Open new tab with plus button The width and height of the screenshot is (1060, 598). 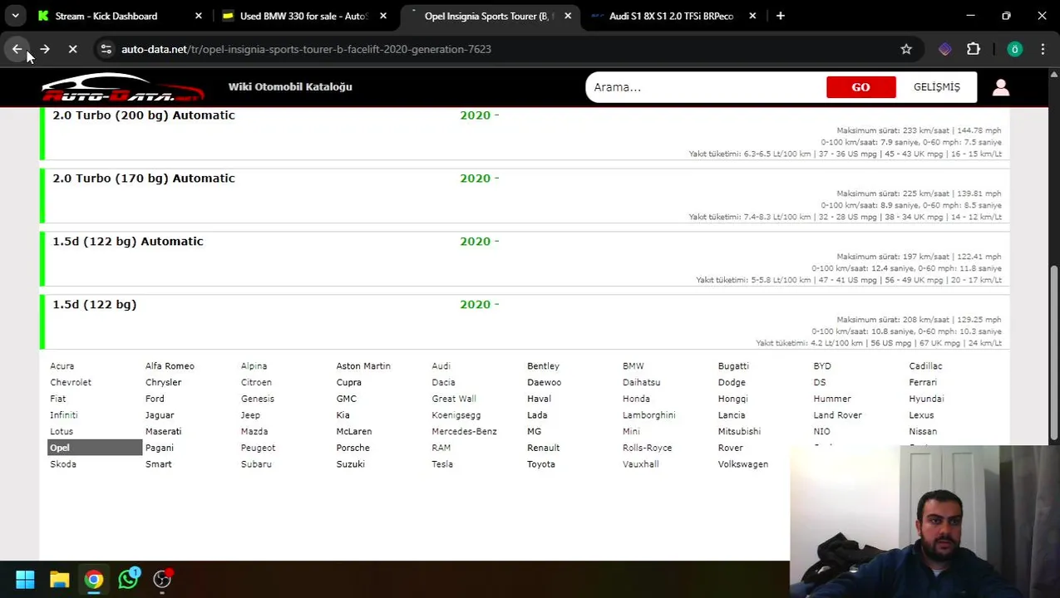tap(780, 16)
